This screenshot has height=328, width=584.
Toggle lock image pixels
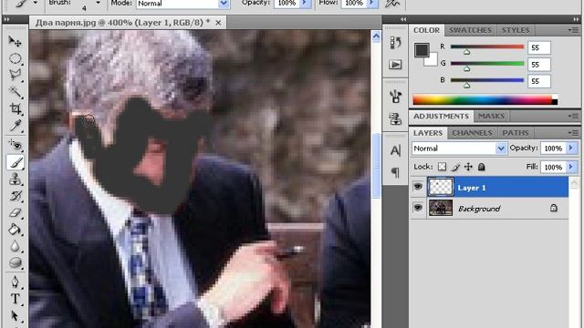(x=455, y=167)
